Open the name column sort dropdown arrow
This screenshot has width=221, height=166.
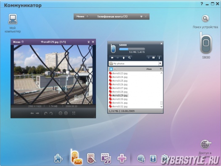tap(161, 69)
